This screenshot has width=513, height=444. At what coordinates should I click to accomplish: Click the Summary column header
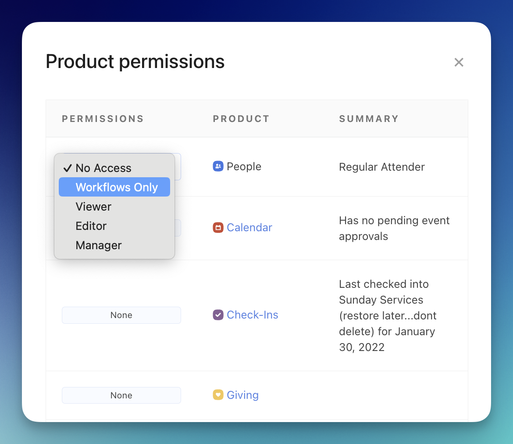coord(369,119)
